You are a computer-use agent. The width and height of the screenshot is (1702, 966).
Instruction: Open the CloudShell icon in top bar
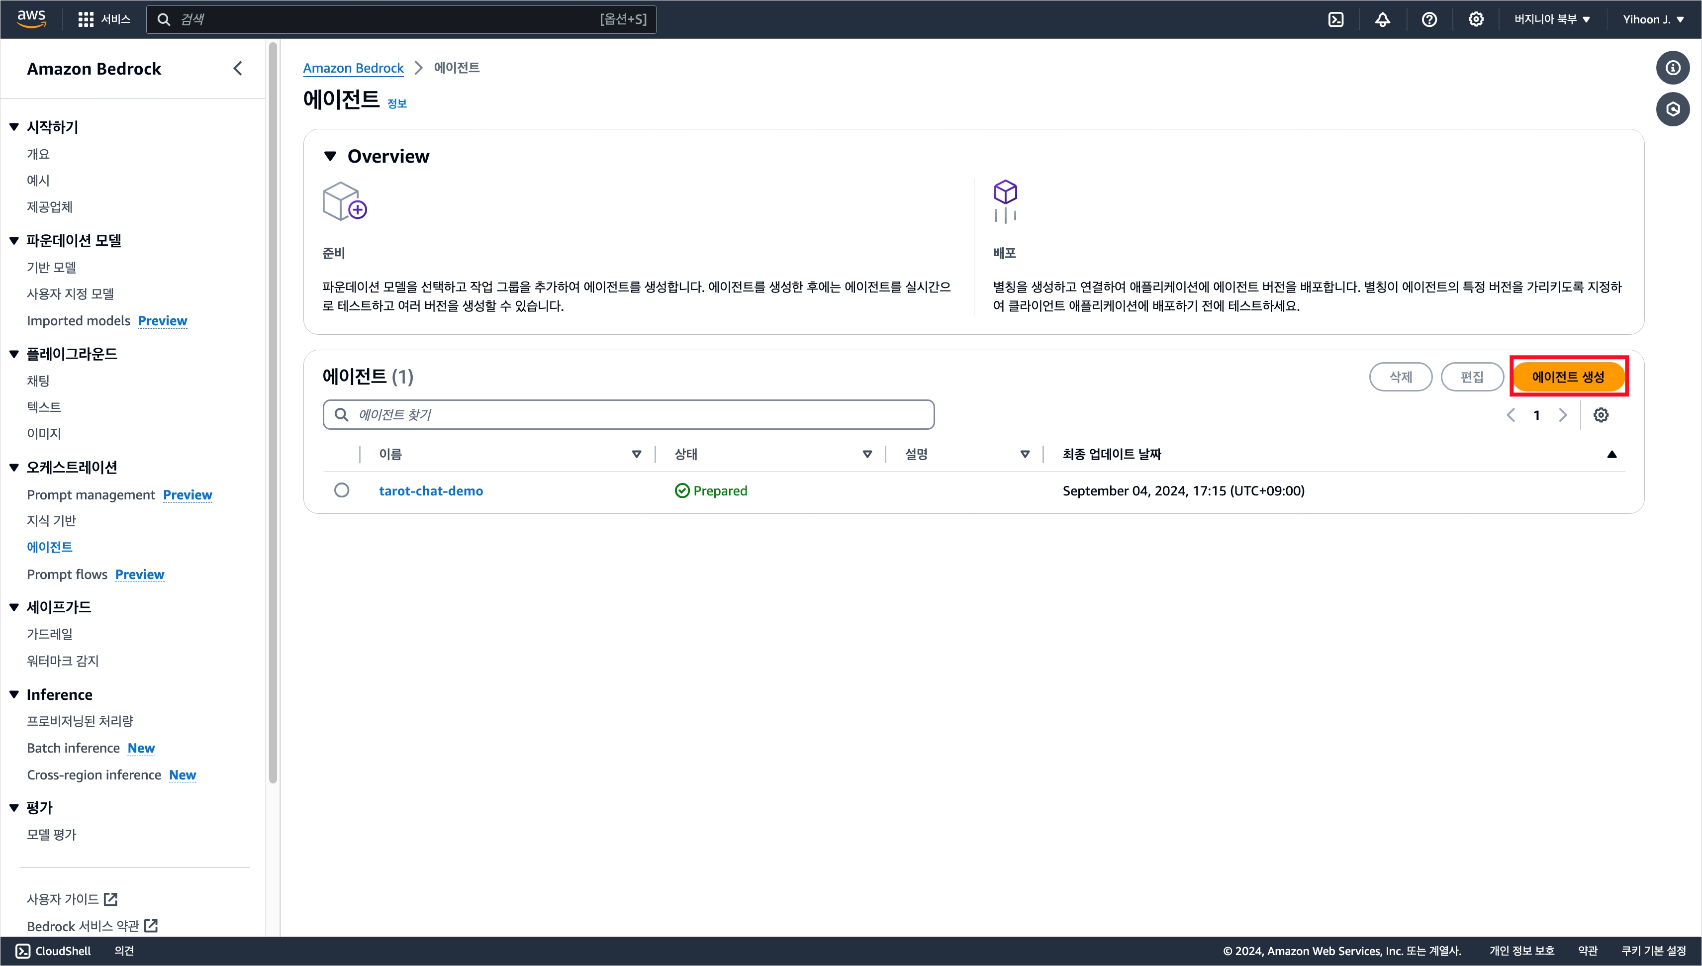(1336, 19)
